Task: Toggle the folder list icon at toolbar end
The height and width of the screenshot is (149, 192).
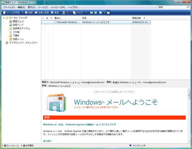Action: click(108, 13)
